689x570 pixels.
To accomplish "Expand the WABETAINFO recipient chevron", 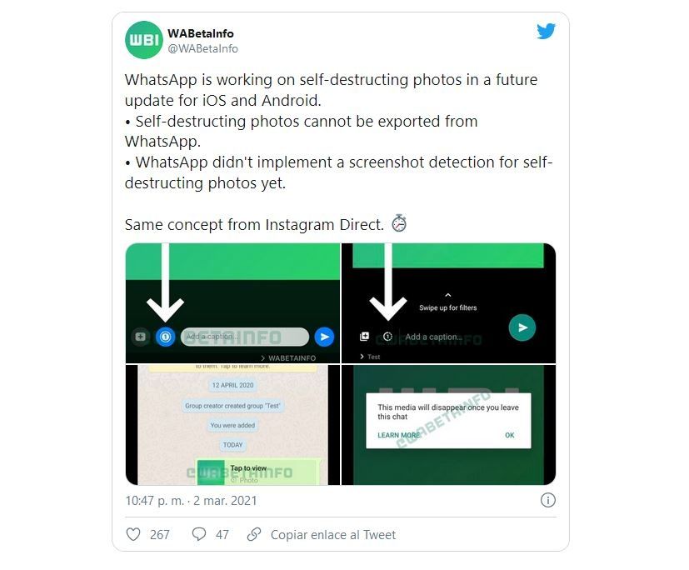I will click(x=262, y=358).
